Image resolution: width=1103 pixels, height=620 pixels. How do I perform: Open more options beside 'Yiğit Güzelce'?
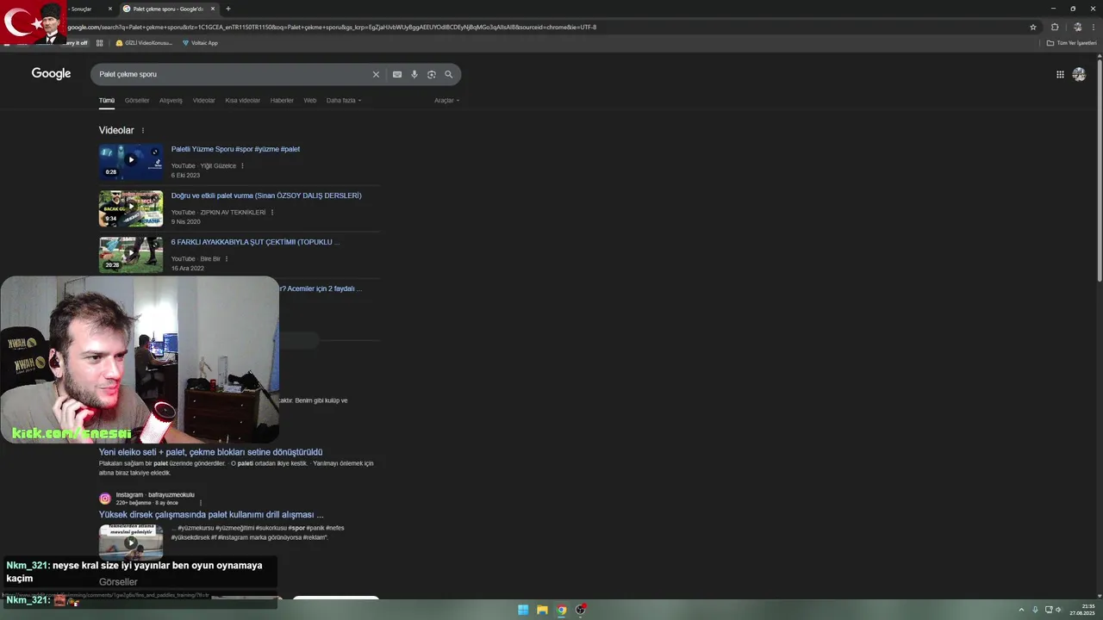242,166
